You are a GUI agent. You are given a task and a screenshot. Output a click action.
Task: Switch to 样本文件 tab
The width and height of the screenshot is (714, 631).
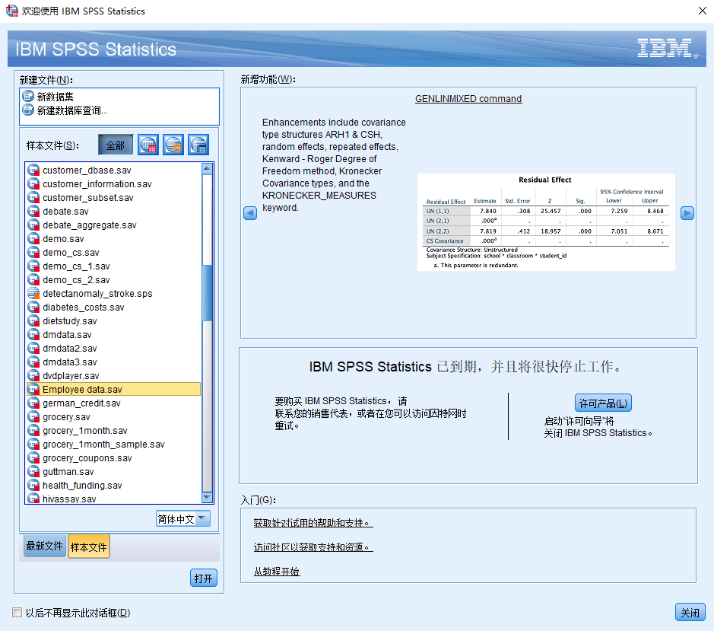[89, 547]
